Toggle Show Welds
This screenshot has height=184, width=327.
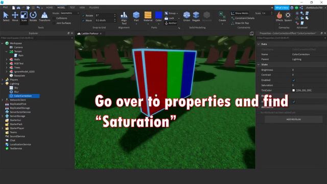[240, 13]
